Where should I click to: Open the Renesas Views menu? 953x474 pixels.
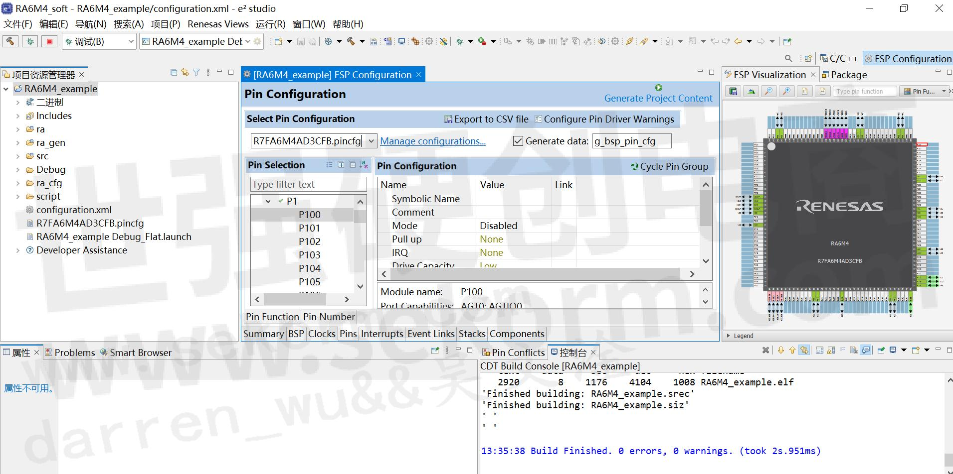pyautogui.click(x=218, y=24)
